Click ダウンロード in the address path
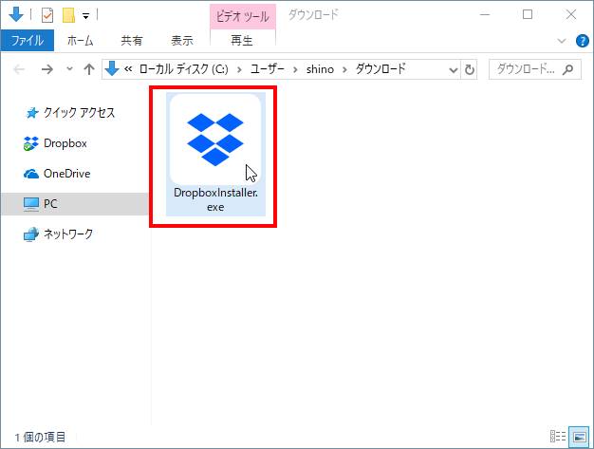Screen dimensions: 594x449 (381, 69)
